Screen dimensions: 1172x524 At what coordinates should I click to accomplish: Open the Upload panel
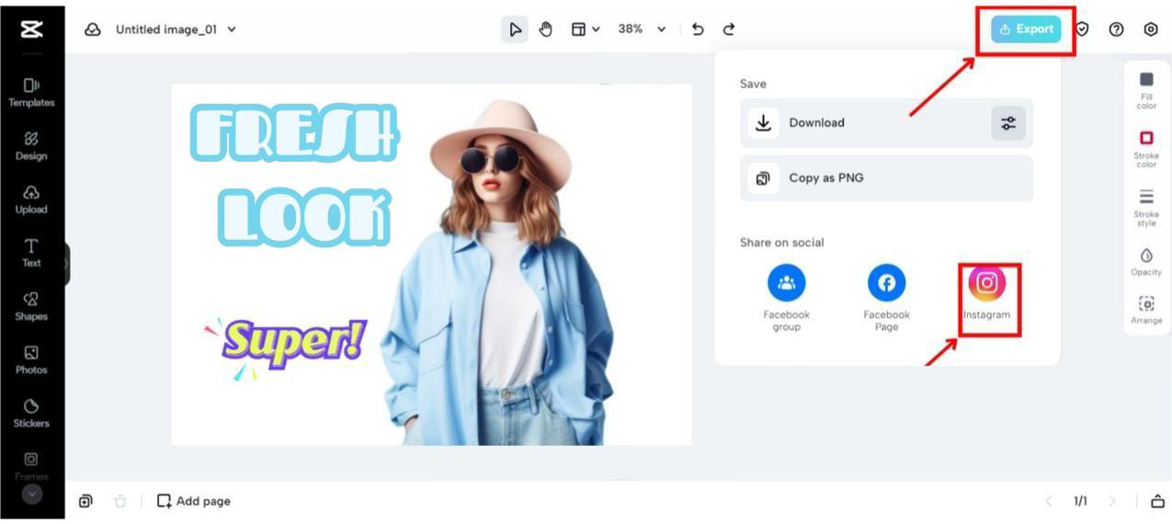coord(31,199)
